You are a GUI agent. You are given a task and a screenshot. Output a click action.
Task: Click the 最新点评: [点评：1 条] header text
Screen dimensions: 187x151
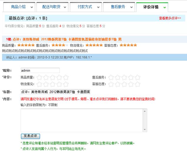(28, 18)
